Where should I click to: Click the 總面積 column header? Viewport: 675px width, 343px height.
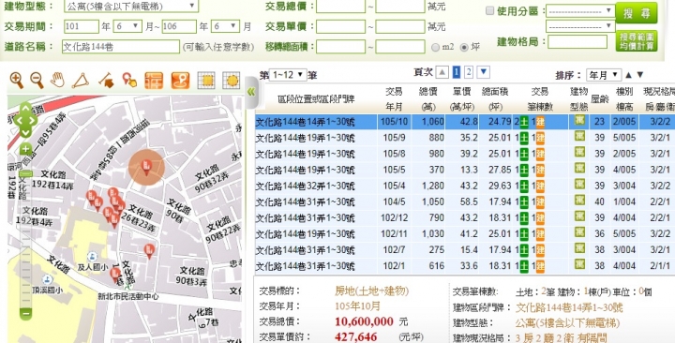(x=495, y=98)
